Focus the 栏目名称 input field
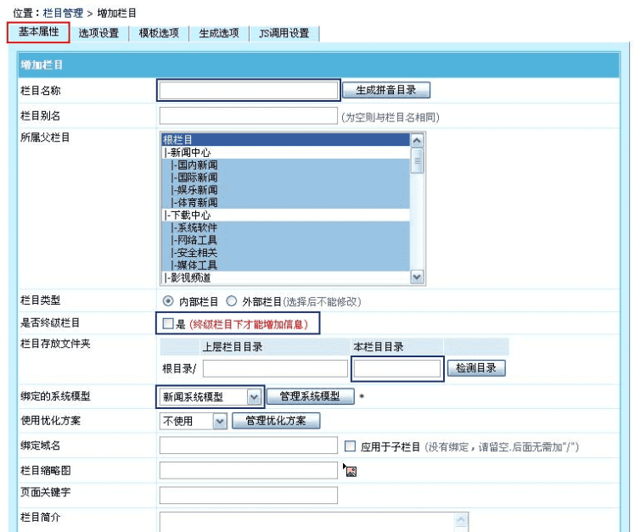This screenshot has height=532, width=635. [x=249, y=90]
